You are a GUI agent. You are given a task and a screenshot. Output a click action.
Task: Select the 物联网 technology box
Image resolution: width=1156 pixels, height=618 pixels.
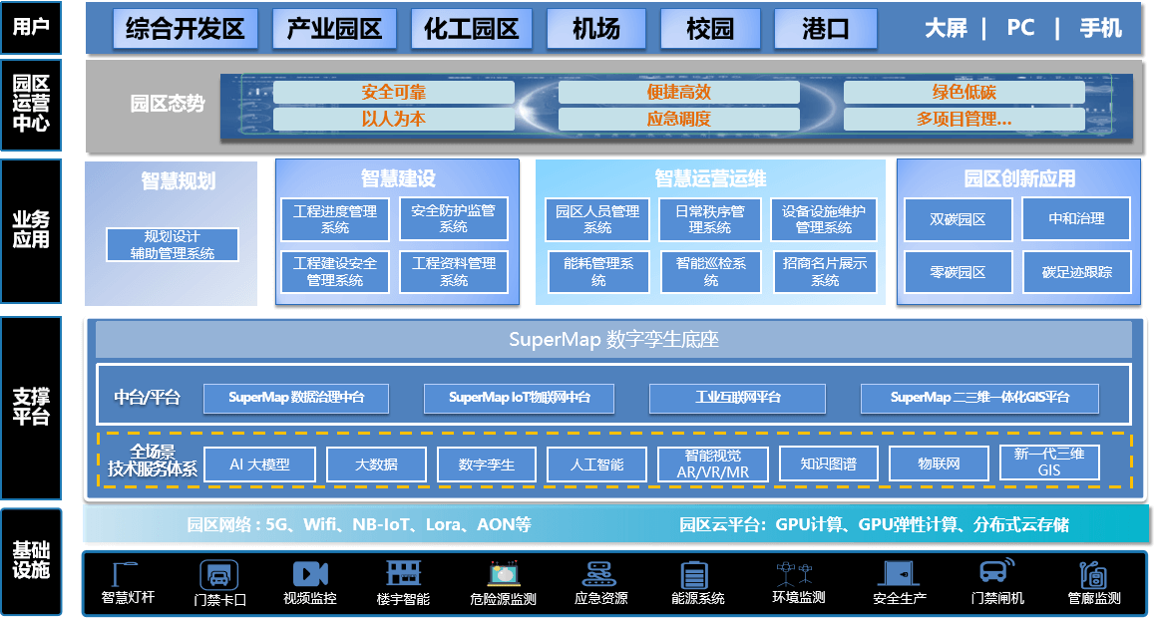(939, 464)
